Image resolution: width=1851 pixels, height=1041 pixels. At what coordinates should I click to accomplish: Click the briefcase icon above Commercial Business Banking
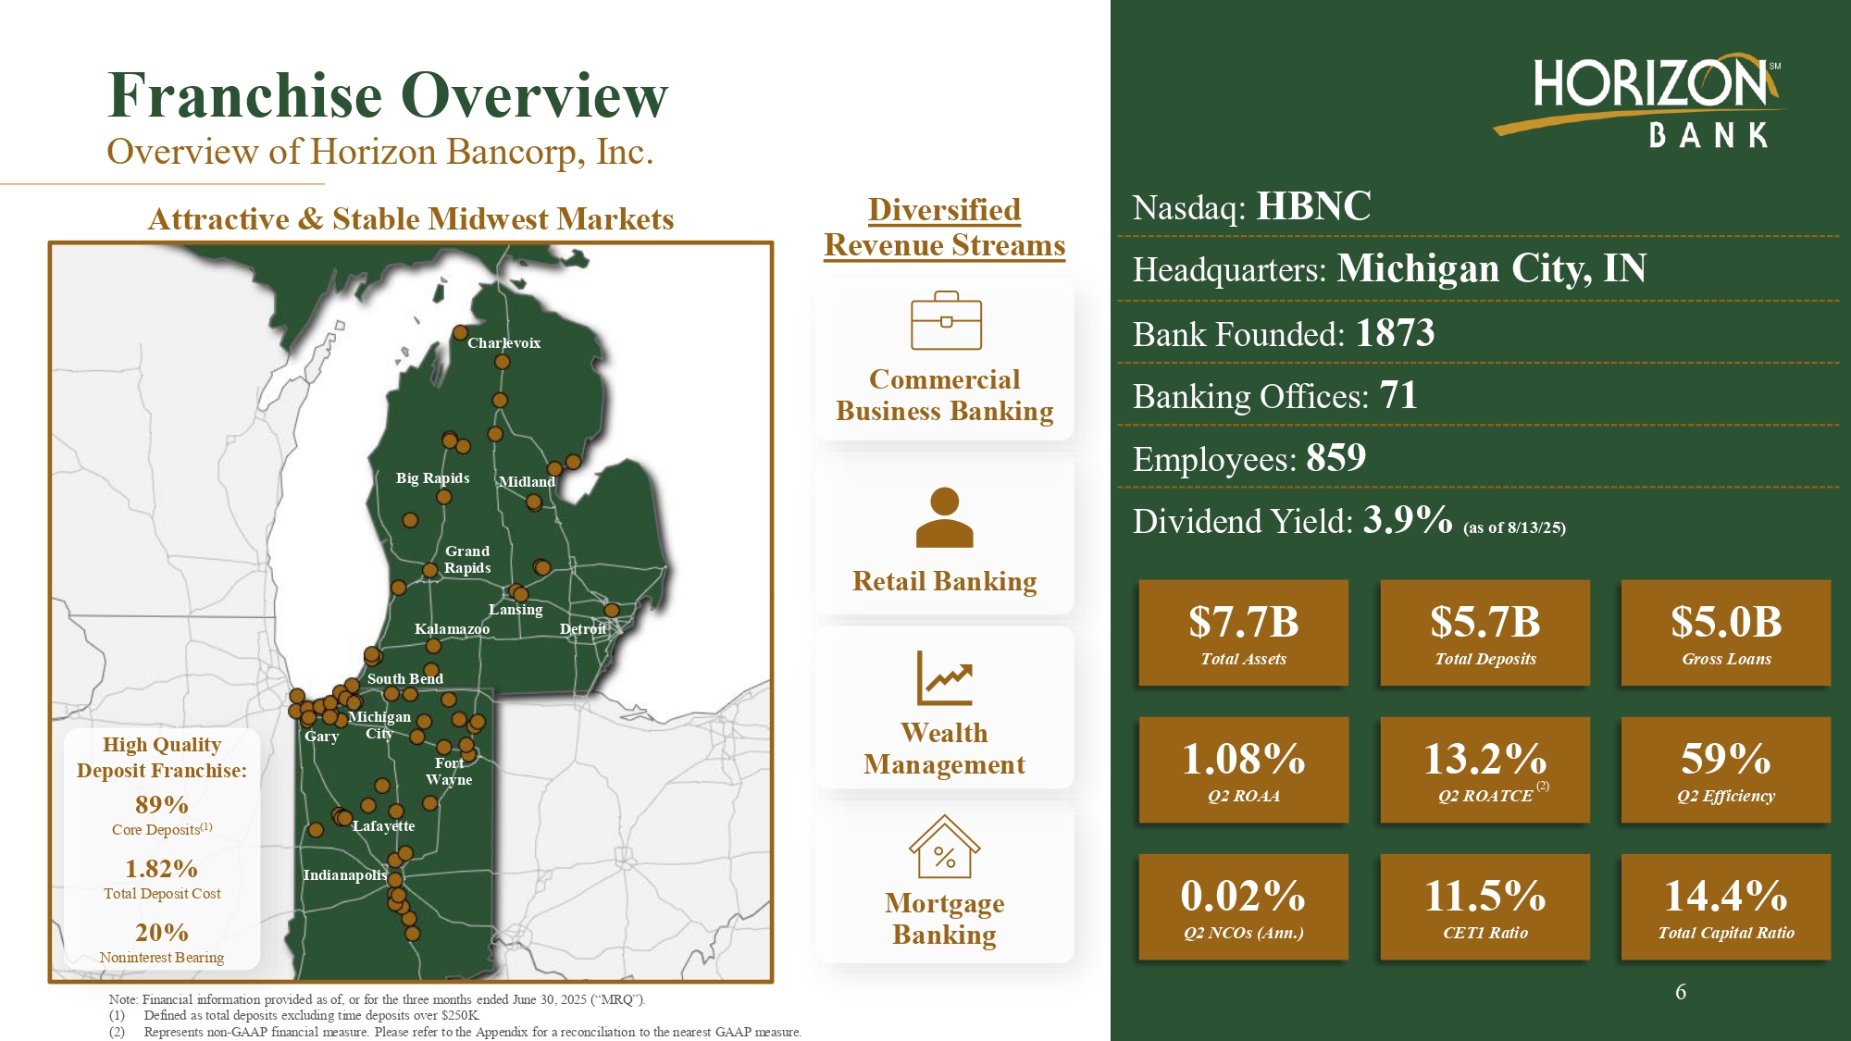click(x=945, y=321)
